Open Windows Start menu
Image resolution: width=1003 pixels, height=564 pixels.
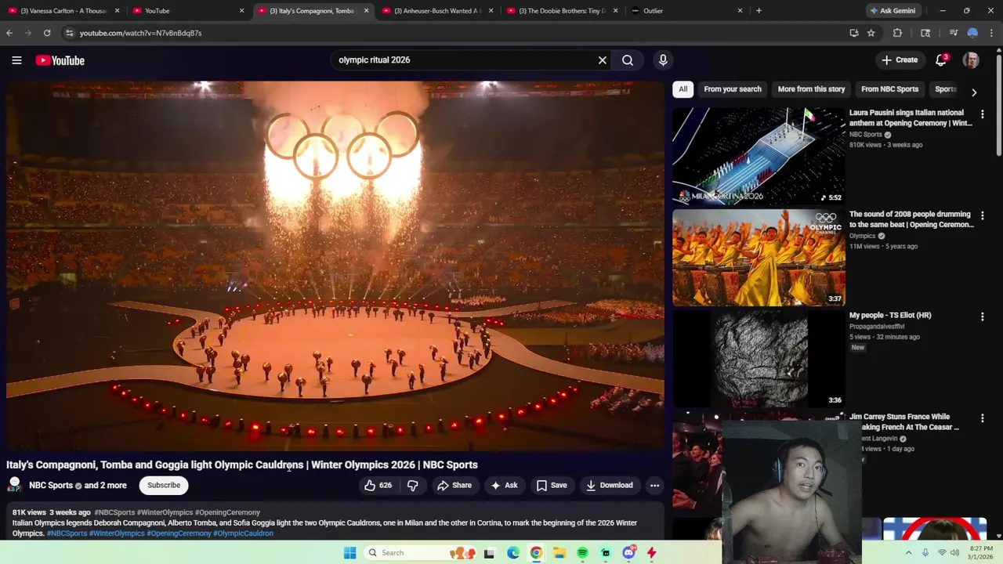point(350,553)
